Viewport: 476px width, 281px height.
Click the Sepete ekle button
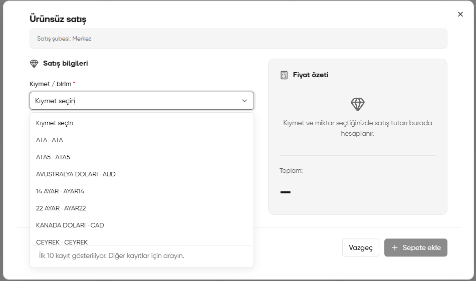(x=415, y=247)
